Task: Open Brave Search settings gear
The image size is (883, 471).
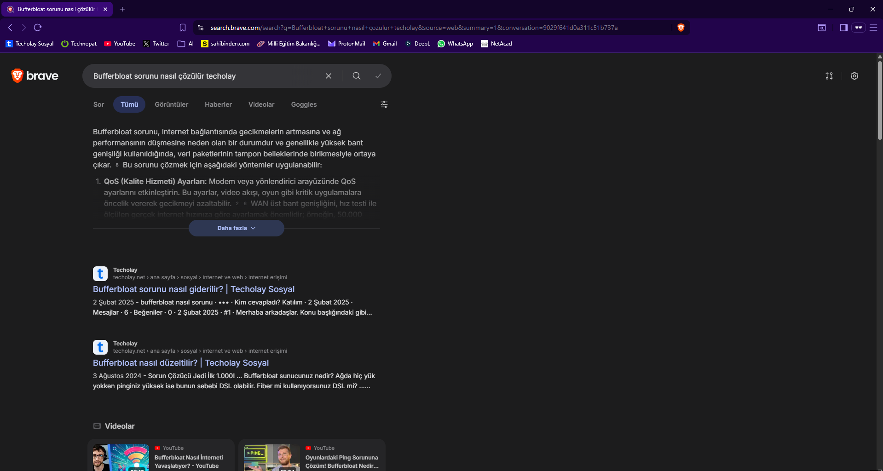Action: click(x=854, y=76)
